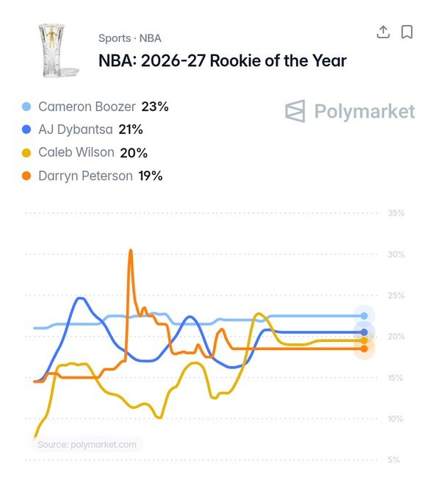This screenshot has height=500, width=437.
Task: Open the trophy market thumbnail image
Action: click(x=57, y=51)
